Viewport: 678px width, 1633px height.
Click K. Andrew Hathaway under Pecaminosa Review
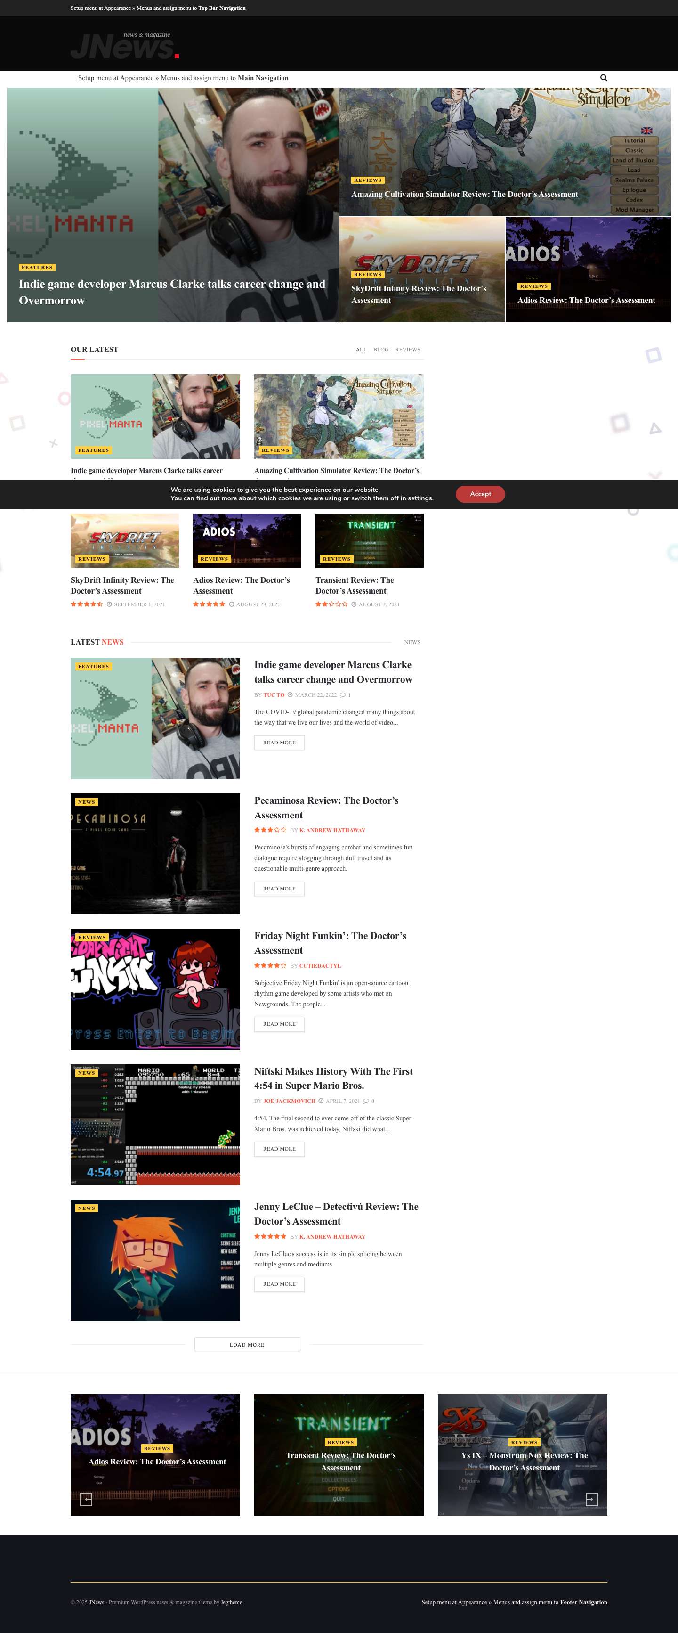332,831
